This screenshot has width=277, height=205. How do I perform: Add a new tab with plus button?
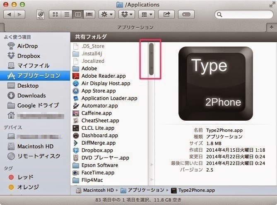271,27
